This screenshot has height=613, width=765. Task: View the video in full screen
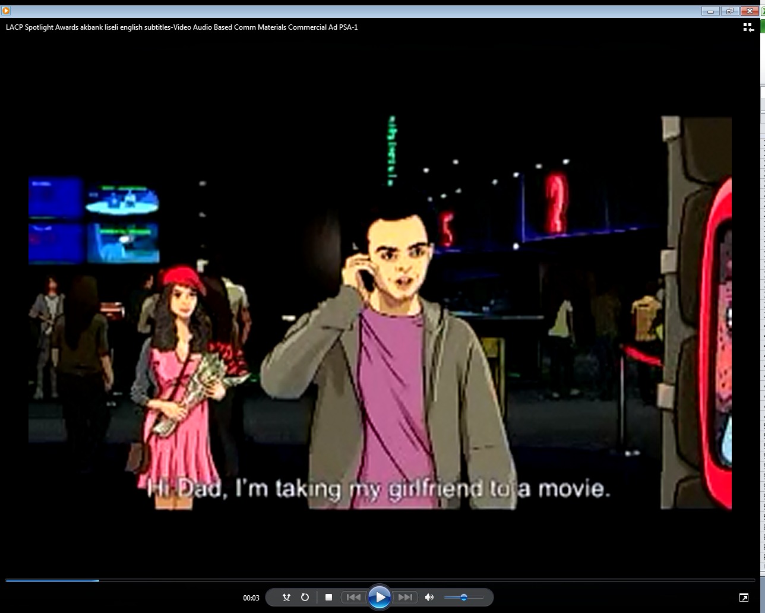click(744, 598)
